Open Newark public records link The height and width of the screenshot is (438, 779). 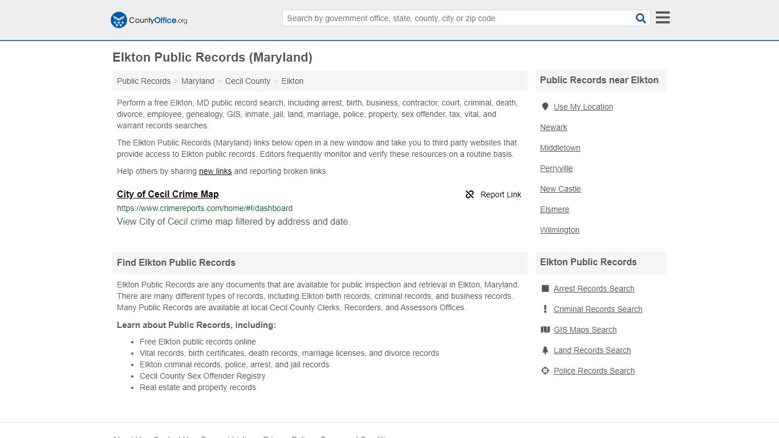pyautogui.click(x=554, y=127)
